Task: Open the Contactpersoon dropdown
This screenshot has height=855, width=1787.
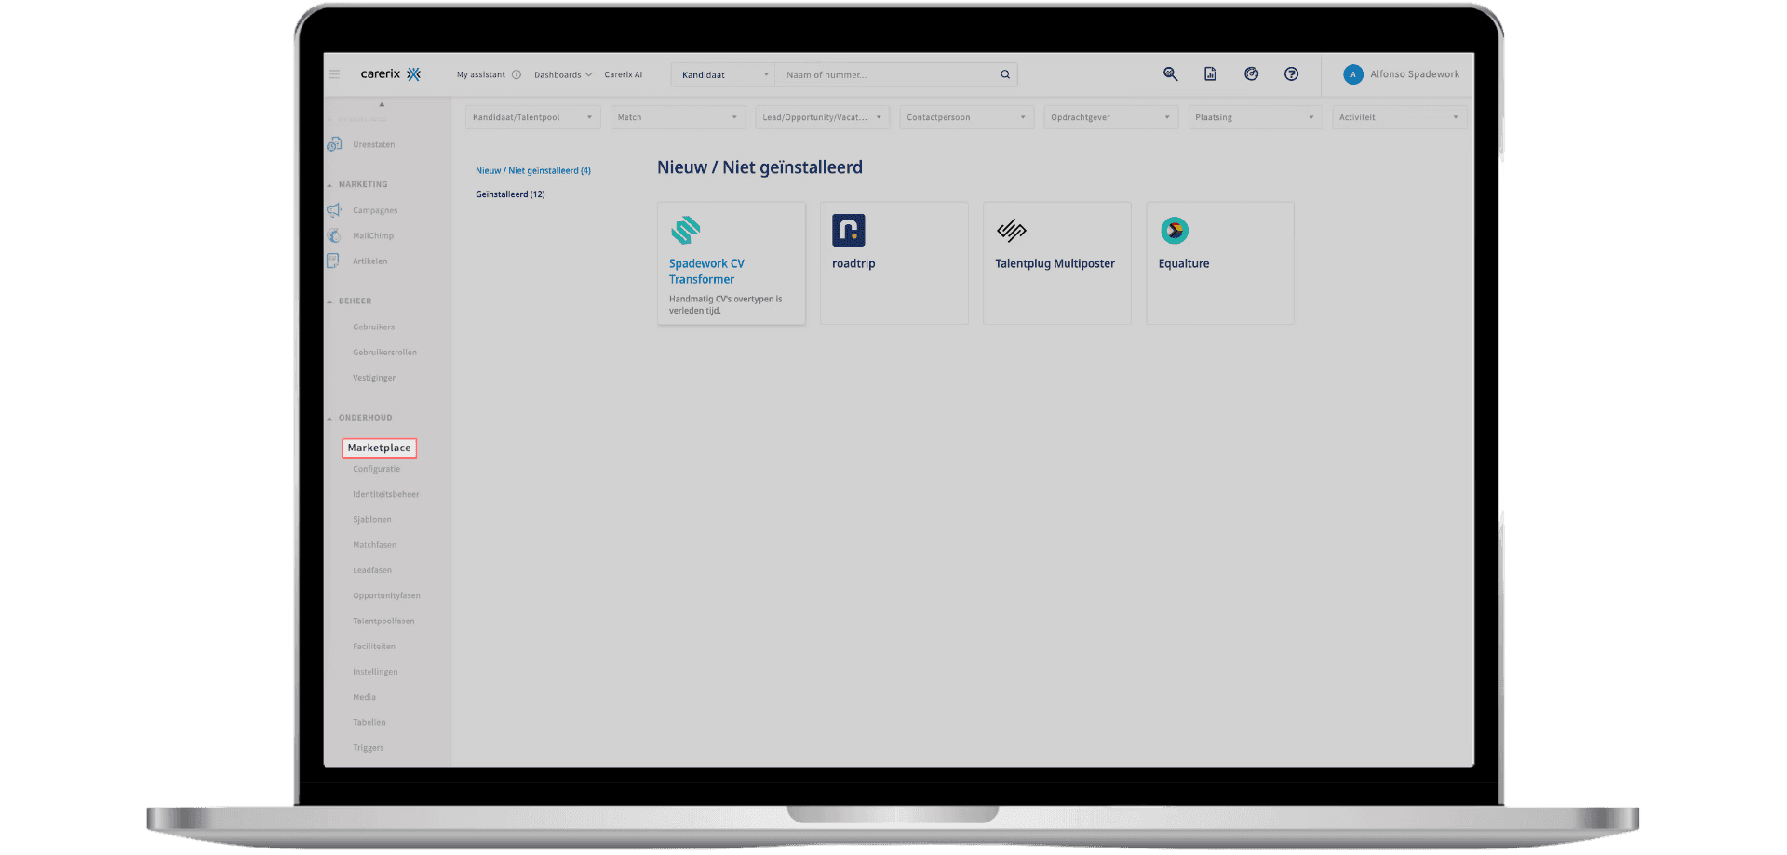Action: (966, 118)
